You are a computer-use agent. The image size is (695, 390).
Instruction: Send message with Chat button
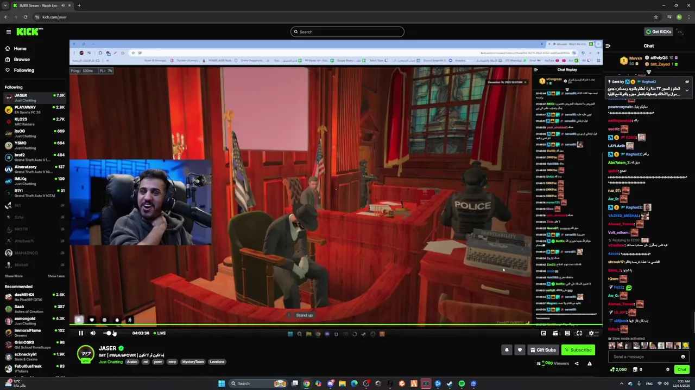pos(682,369)
